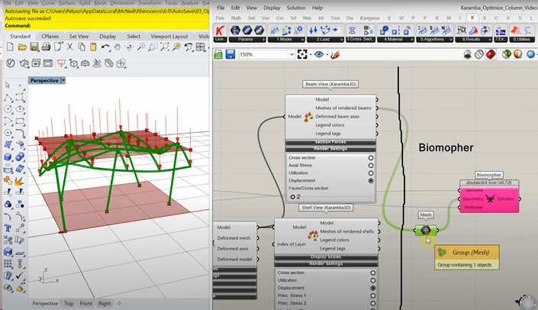Screen dimensions: 538x310
Task: Switch to the Kangaroo ribbon tab
Action: point(370,18)
